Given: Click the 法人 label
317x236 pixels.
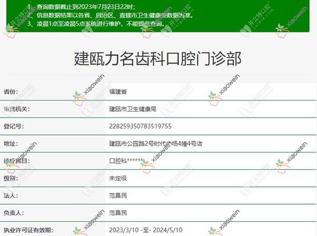Looking at the screenshot, I should pos(11,195).
